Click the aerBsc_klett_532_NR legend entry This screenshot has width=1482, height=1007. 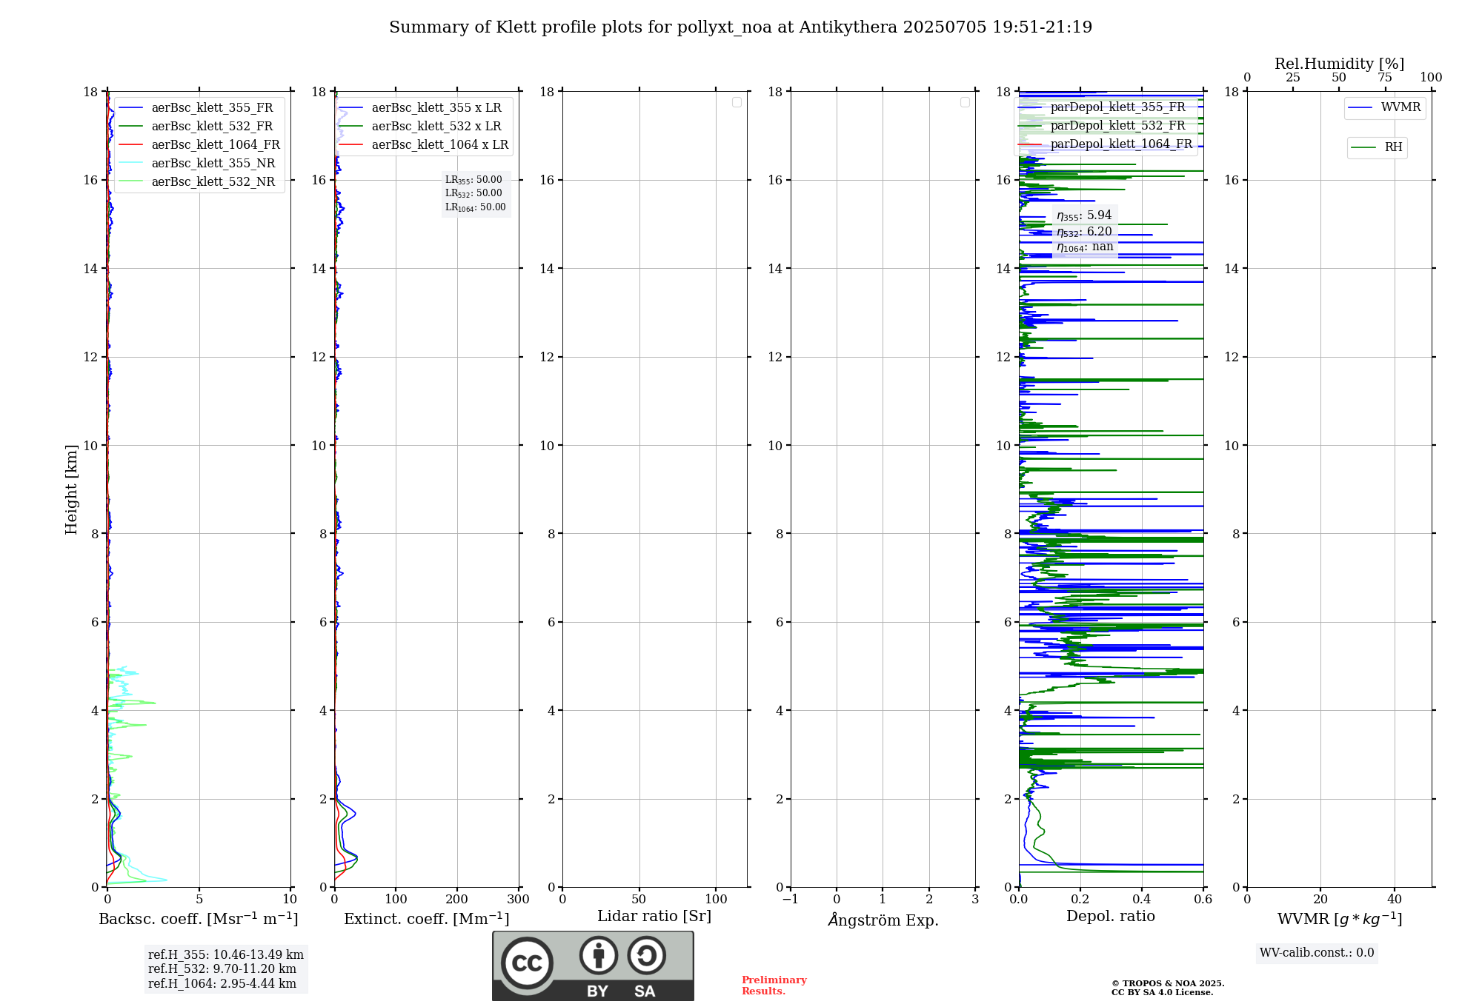(213, 182)
